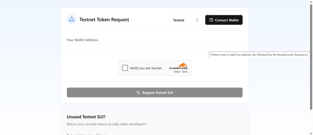Image resolution: width=313 pixels, height=135 pixels.
Task: Click the valid Sui address tooltip message
Action: [x=259, y=55]
